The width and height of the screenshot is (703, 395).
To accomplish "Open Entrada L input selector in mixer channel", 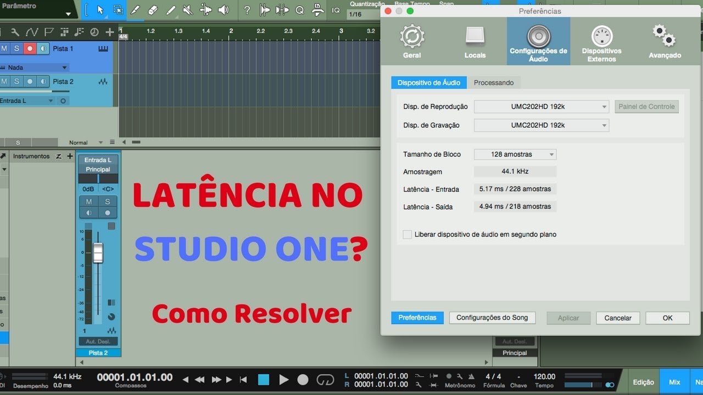I will point(98,160).
